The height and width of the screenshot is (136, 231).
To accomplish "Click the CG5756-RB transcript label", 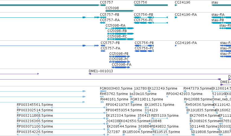I will point(144,15).
